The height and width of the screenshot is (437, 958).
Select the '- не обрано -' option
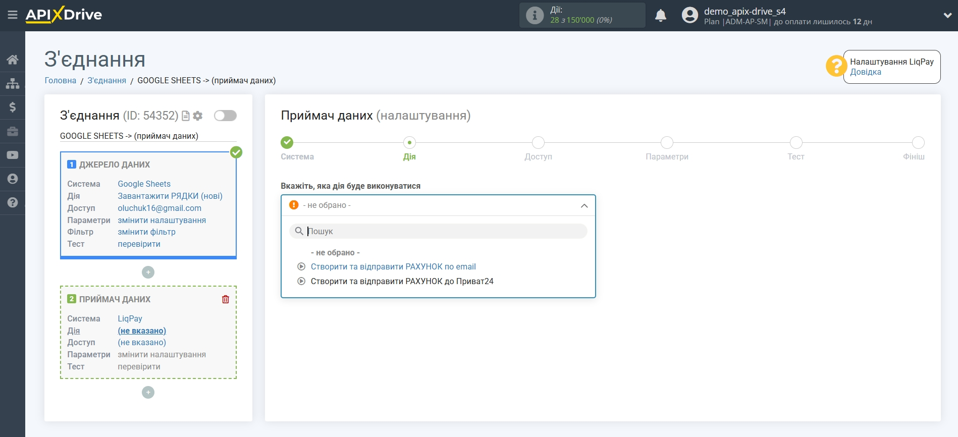pyautogui.click(x=335, y=253)
